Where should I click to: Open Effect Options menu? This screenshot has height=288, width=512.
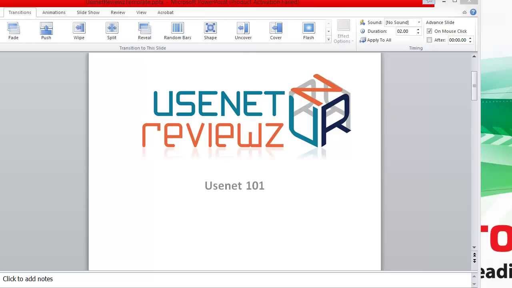(343, 32)
